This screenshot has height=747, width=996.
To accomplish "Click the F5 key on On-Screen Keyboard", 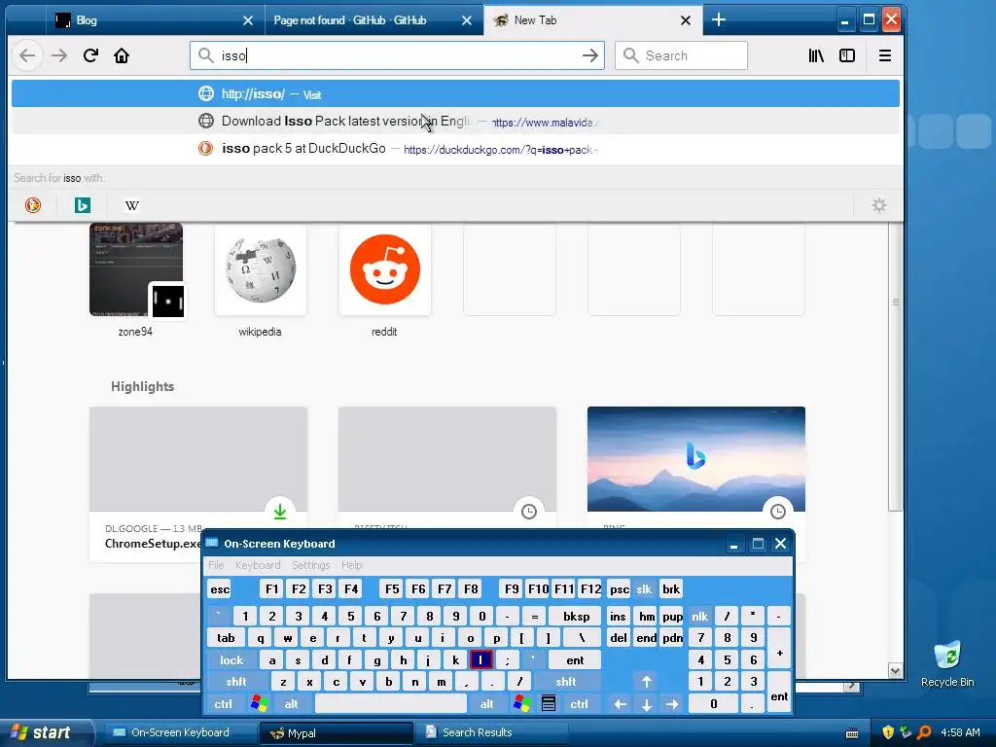I will click(393, 589).
